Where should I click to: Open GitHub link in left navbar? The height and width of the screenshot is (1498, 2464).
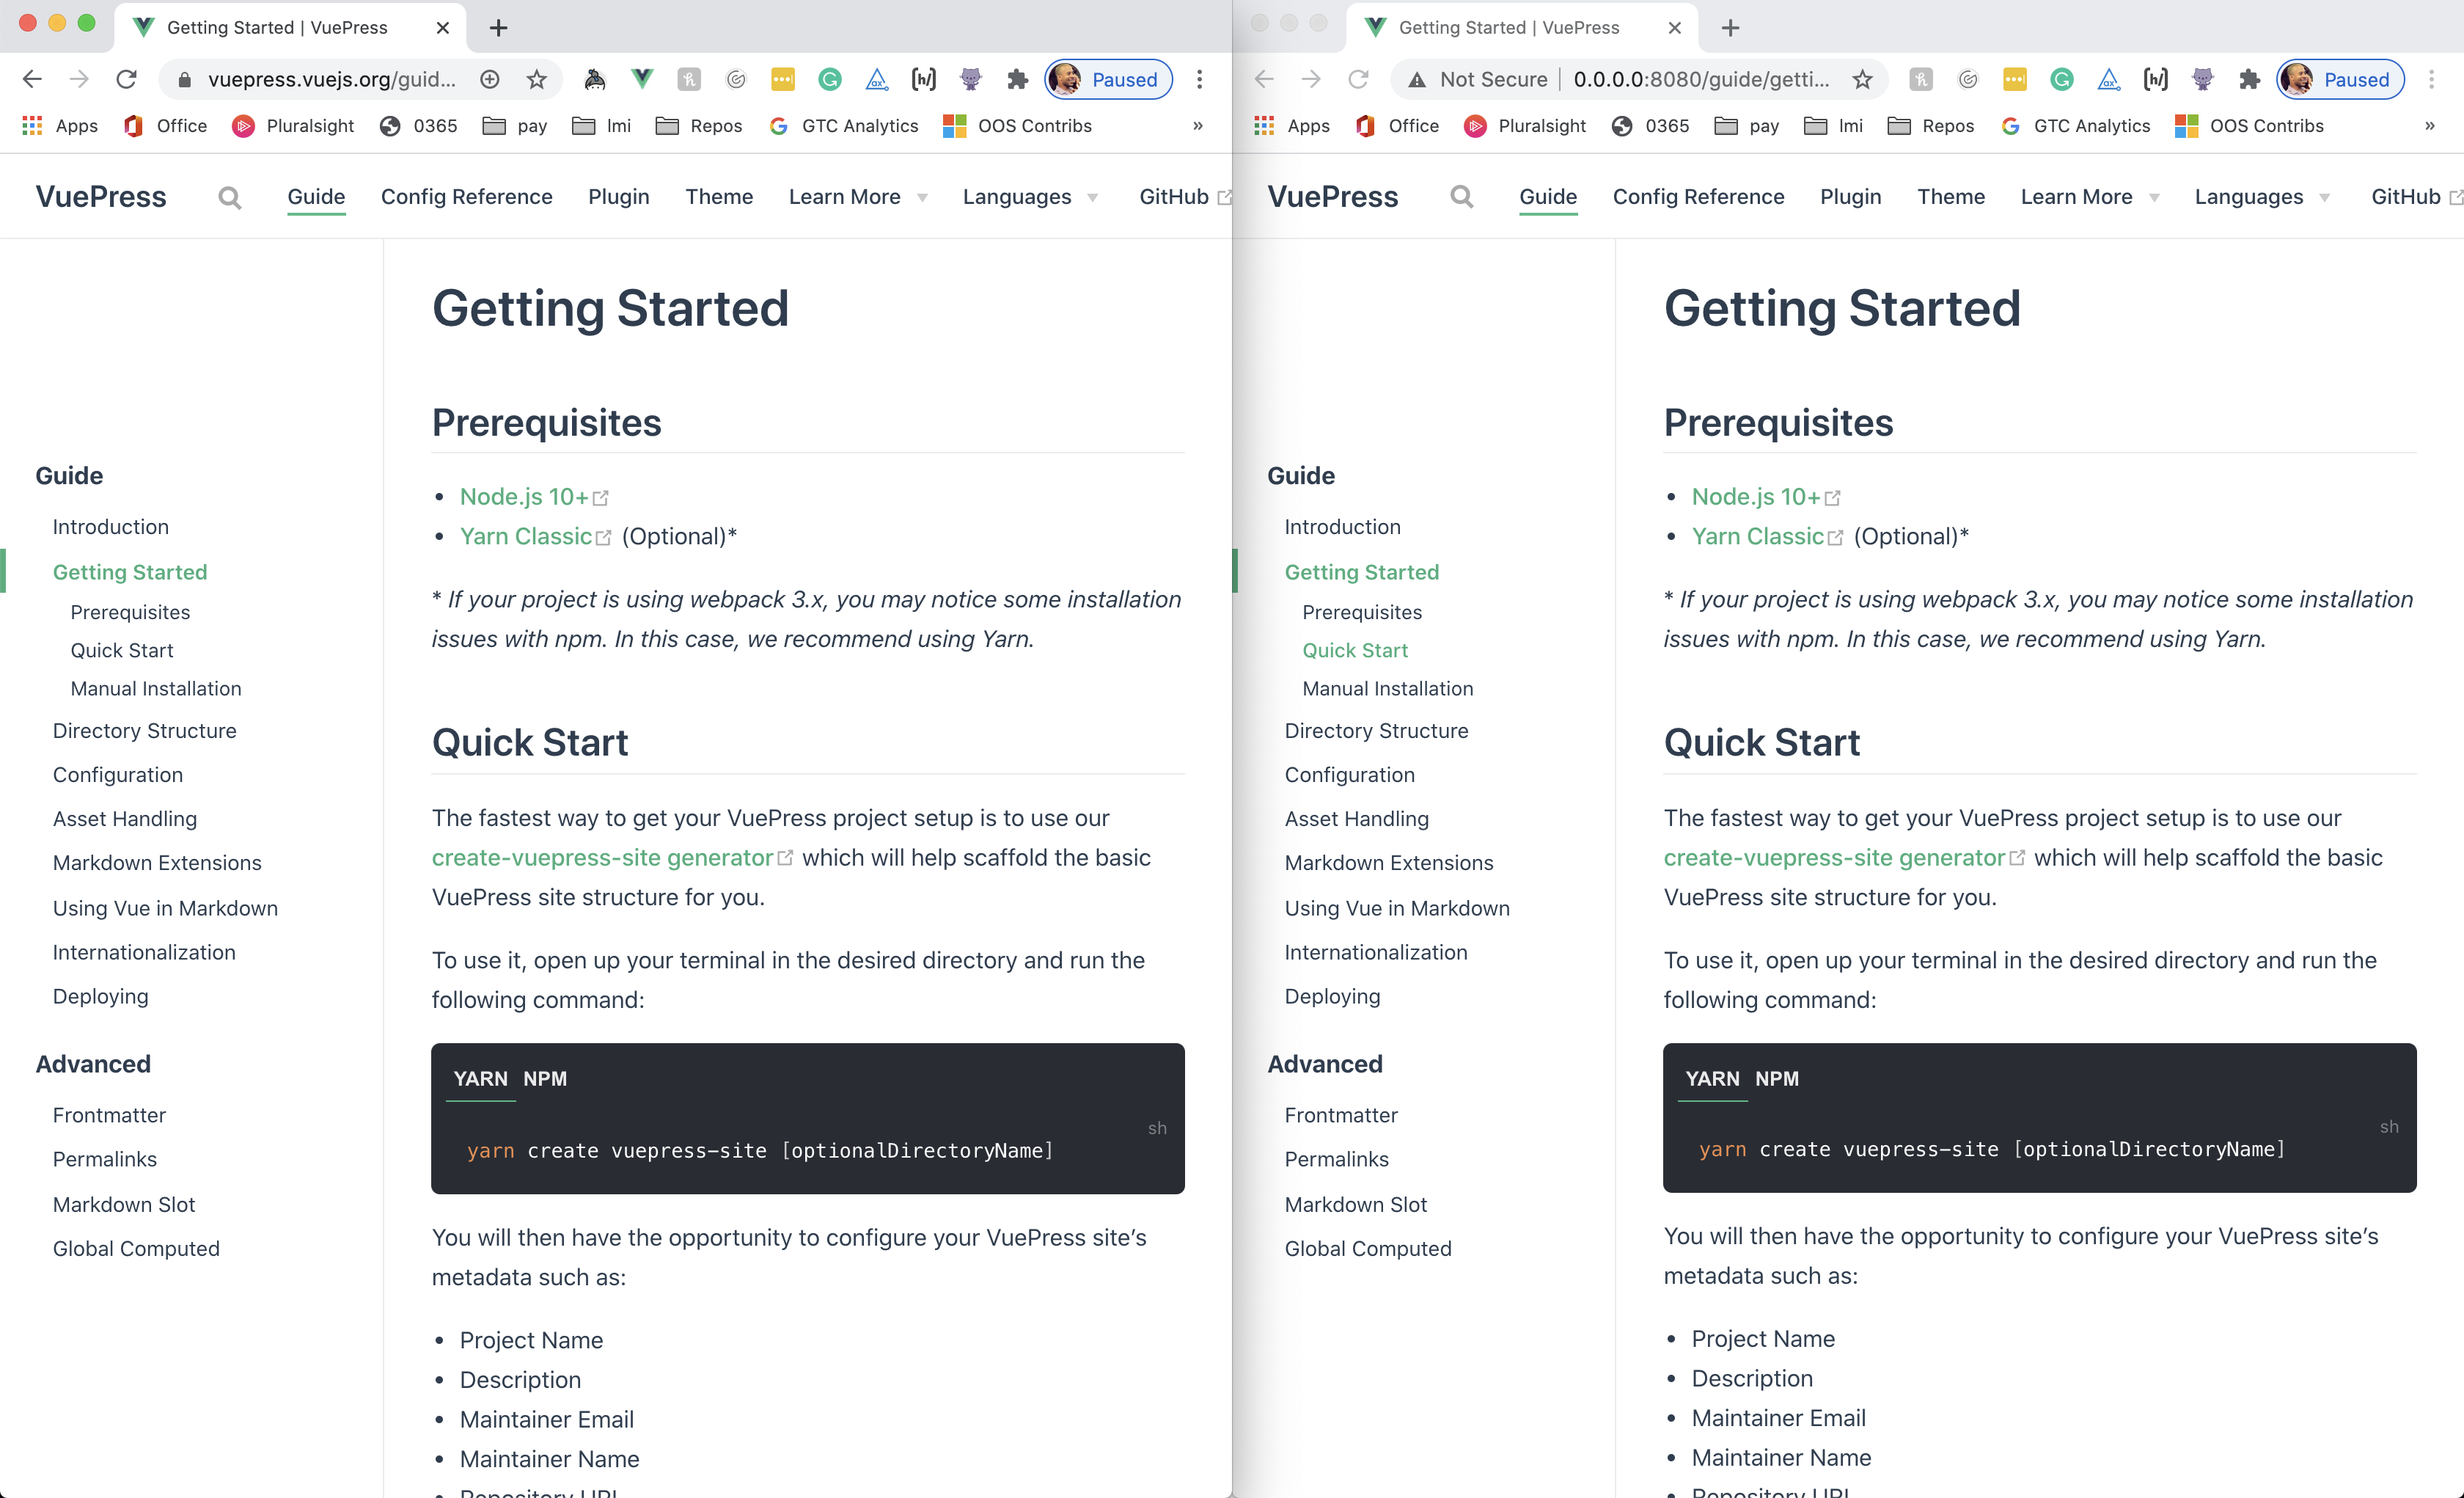(x=1184, y=197)
